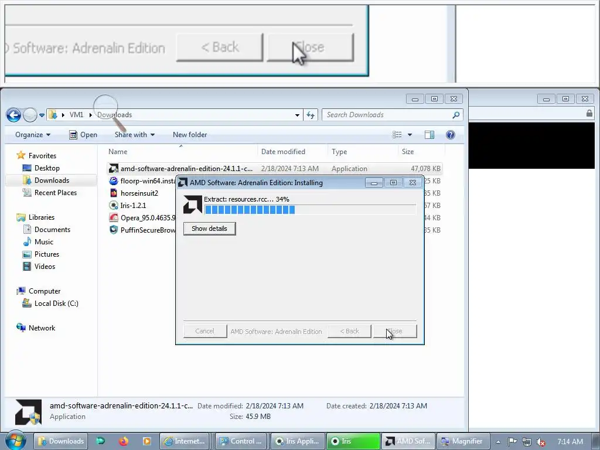Switch to Internet Explorer taskbar button
The image size is (600, 450).
coord(185,441)
